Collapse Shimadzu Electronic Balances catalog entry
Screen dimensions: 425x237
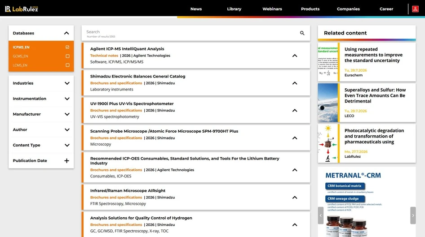[x=295, y=83]
